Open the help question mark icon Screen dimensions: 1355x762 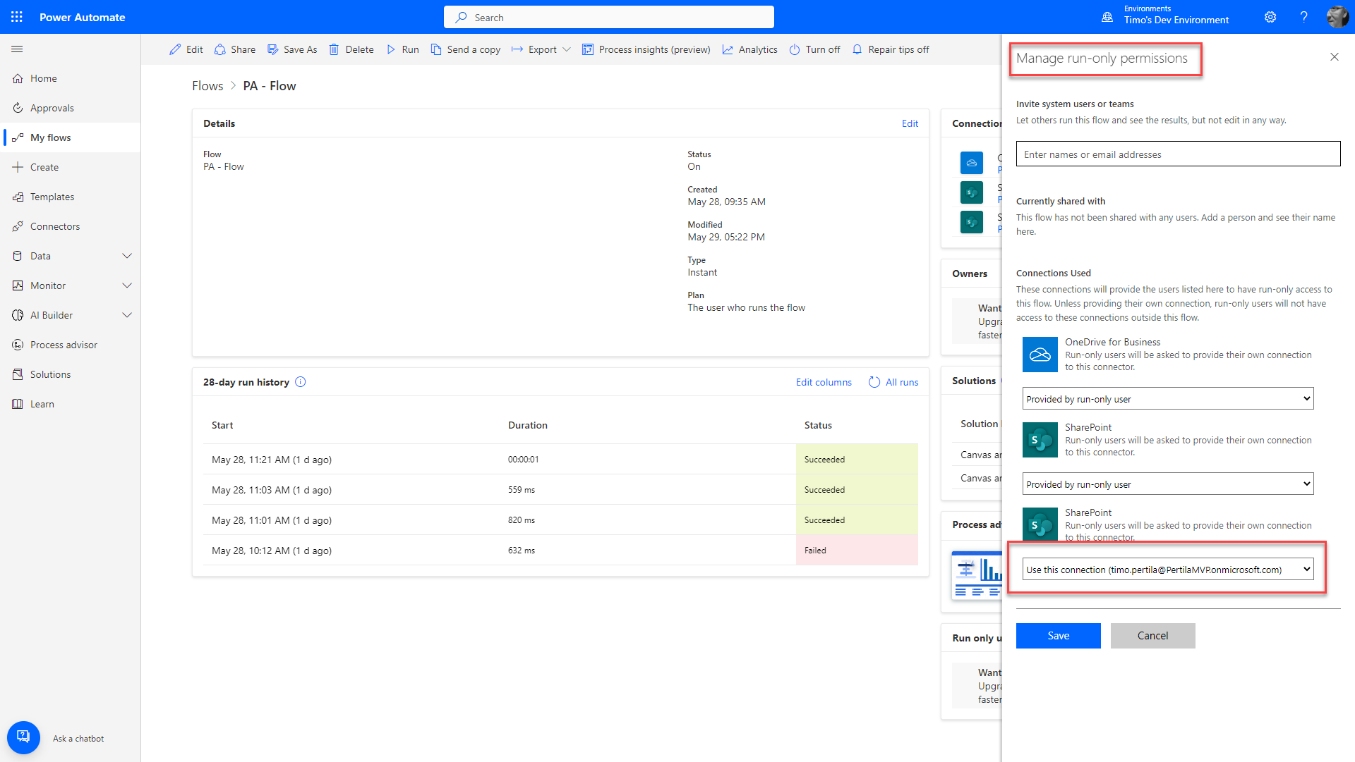[1303, 17]
